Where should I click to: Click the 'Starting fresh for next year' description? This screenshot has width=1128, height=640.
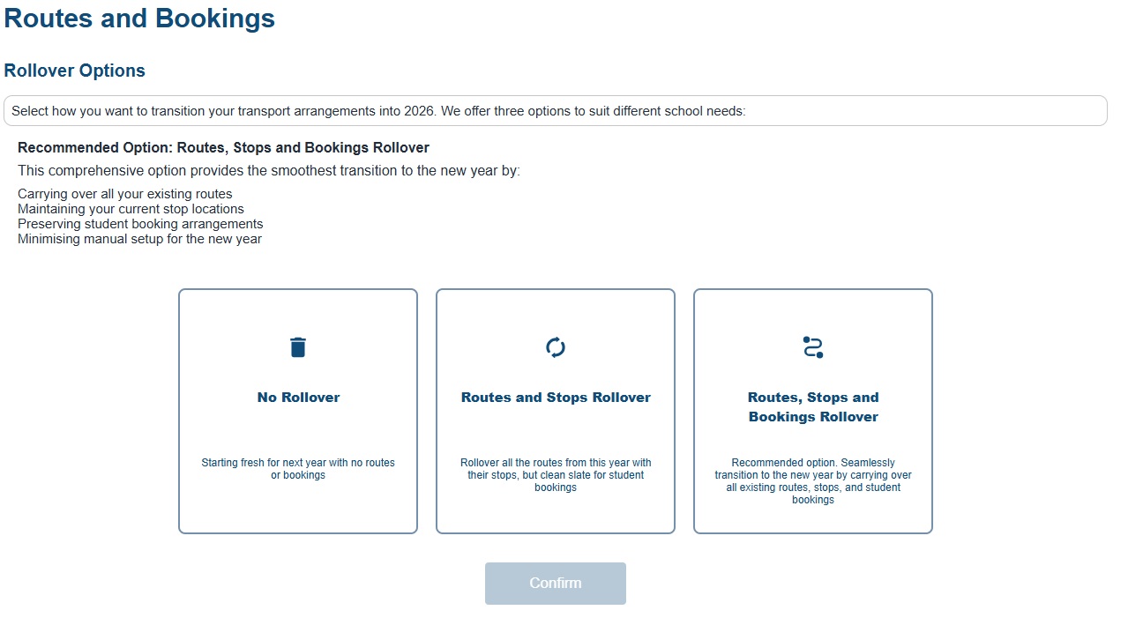[x=298, y=469]
